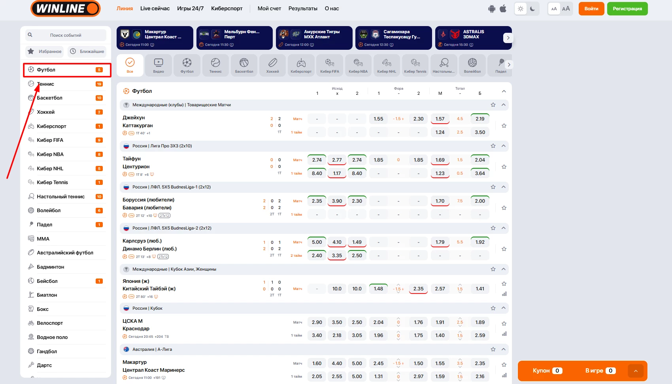
Task: Open the Live сейчас menu
Action: tap(155, 8)
